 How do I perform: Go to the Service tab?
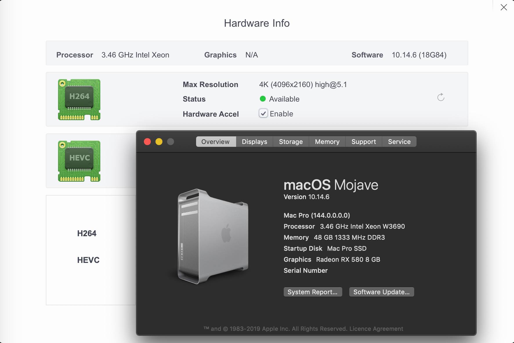(x=399, y=142)
